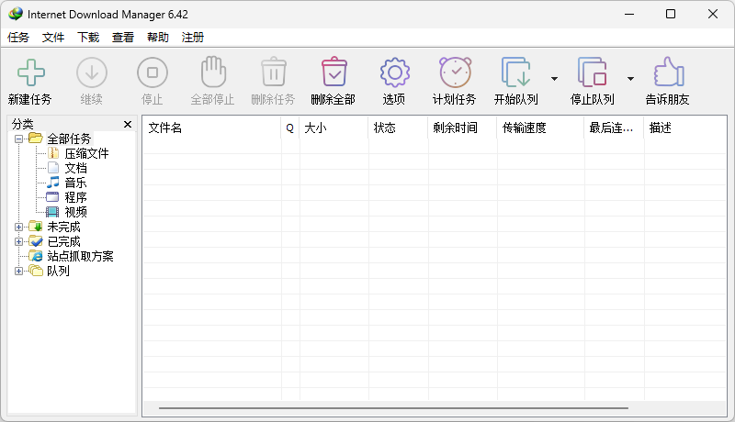Open the 任务 menu
Screen dimensions: 735x422
coord(18,38)
